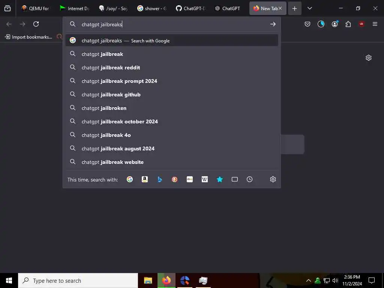Open the Pocket save icon
384x288 pixels.
307,24
